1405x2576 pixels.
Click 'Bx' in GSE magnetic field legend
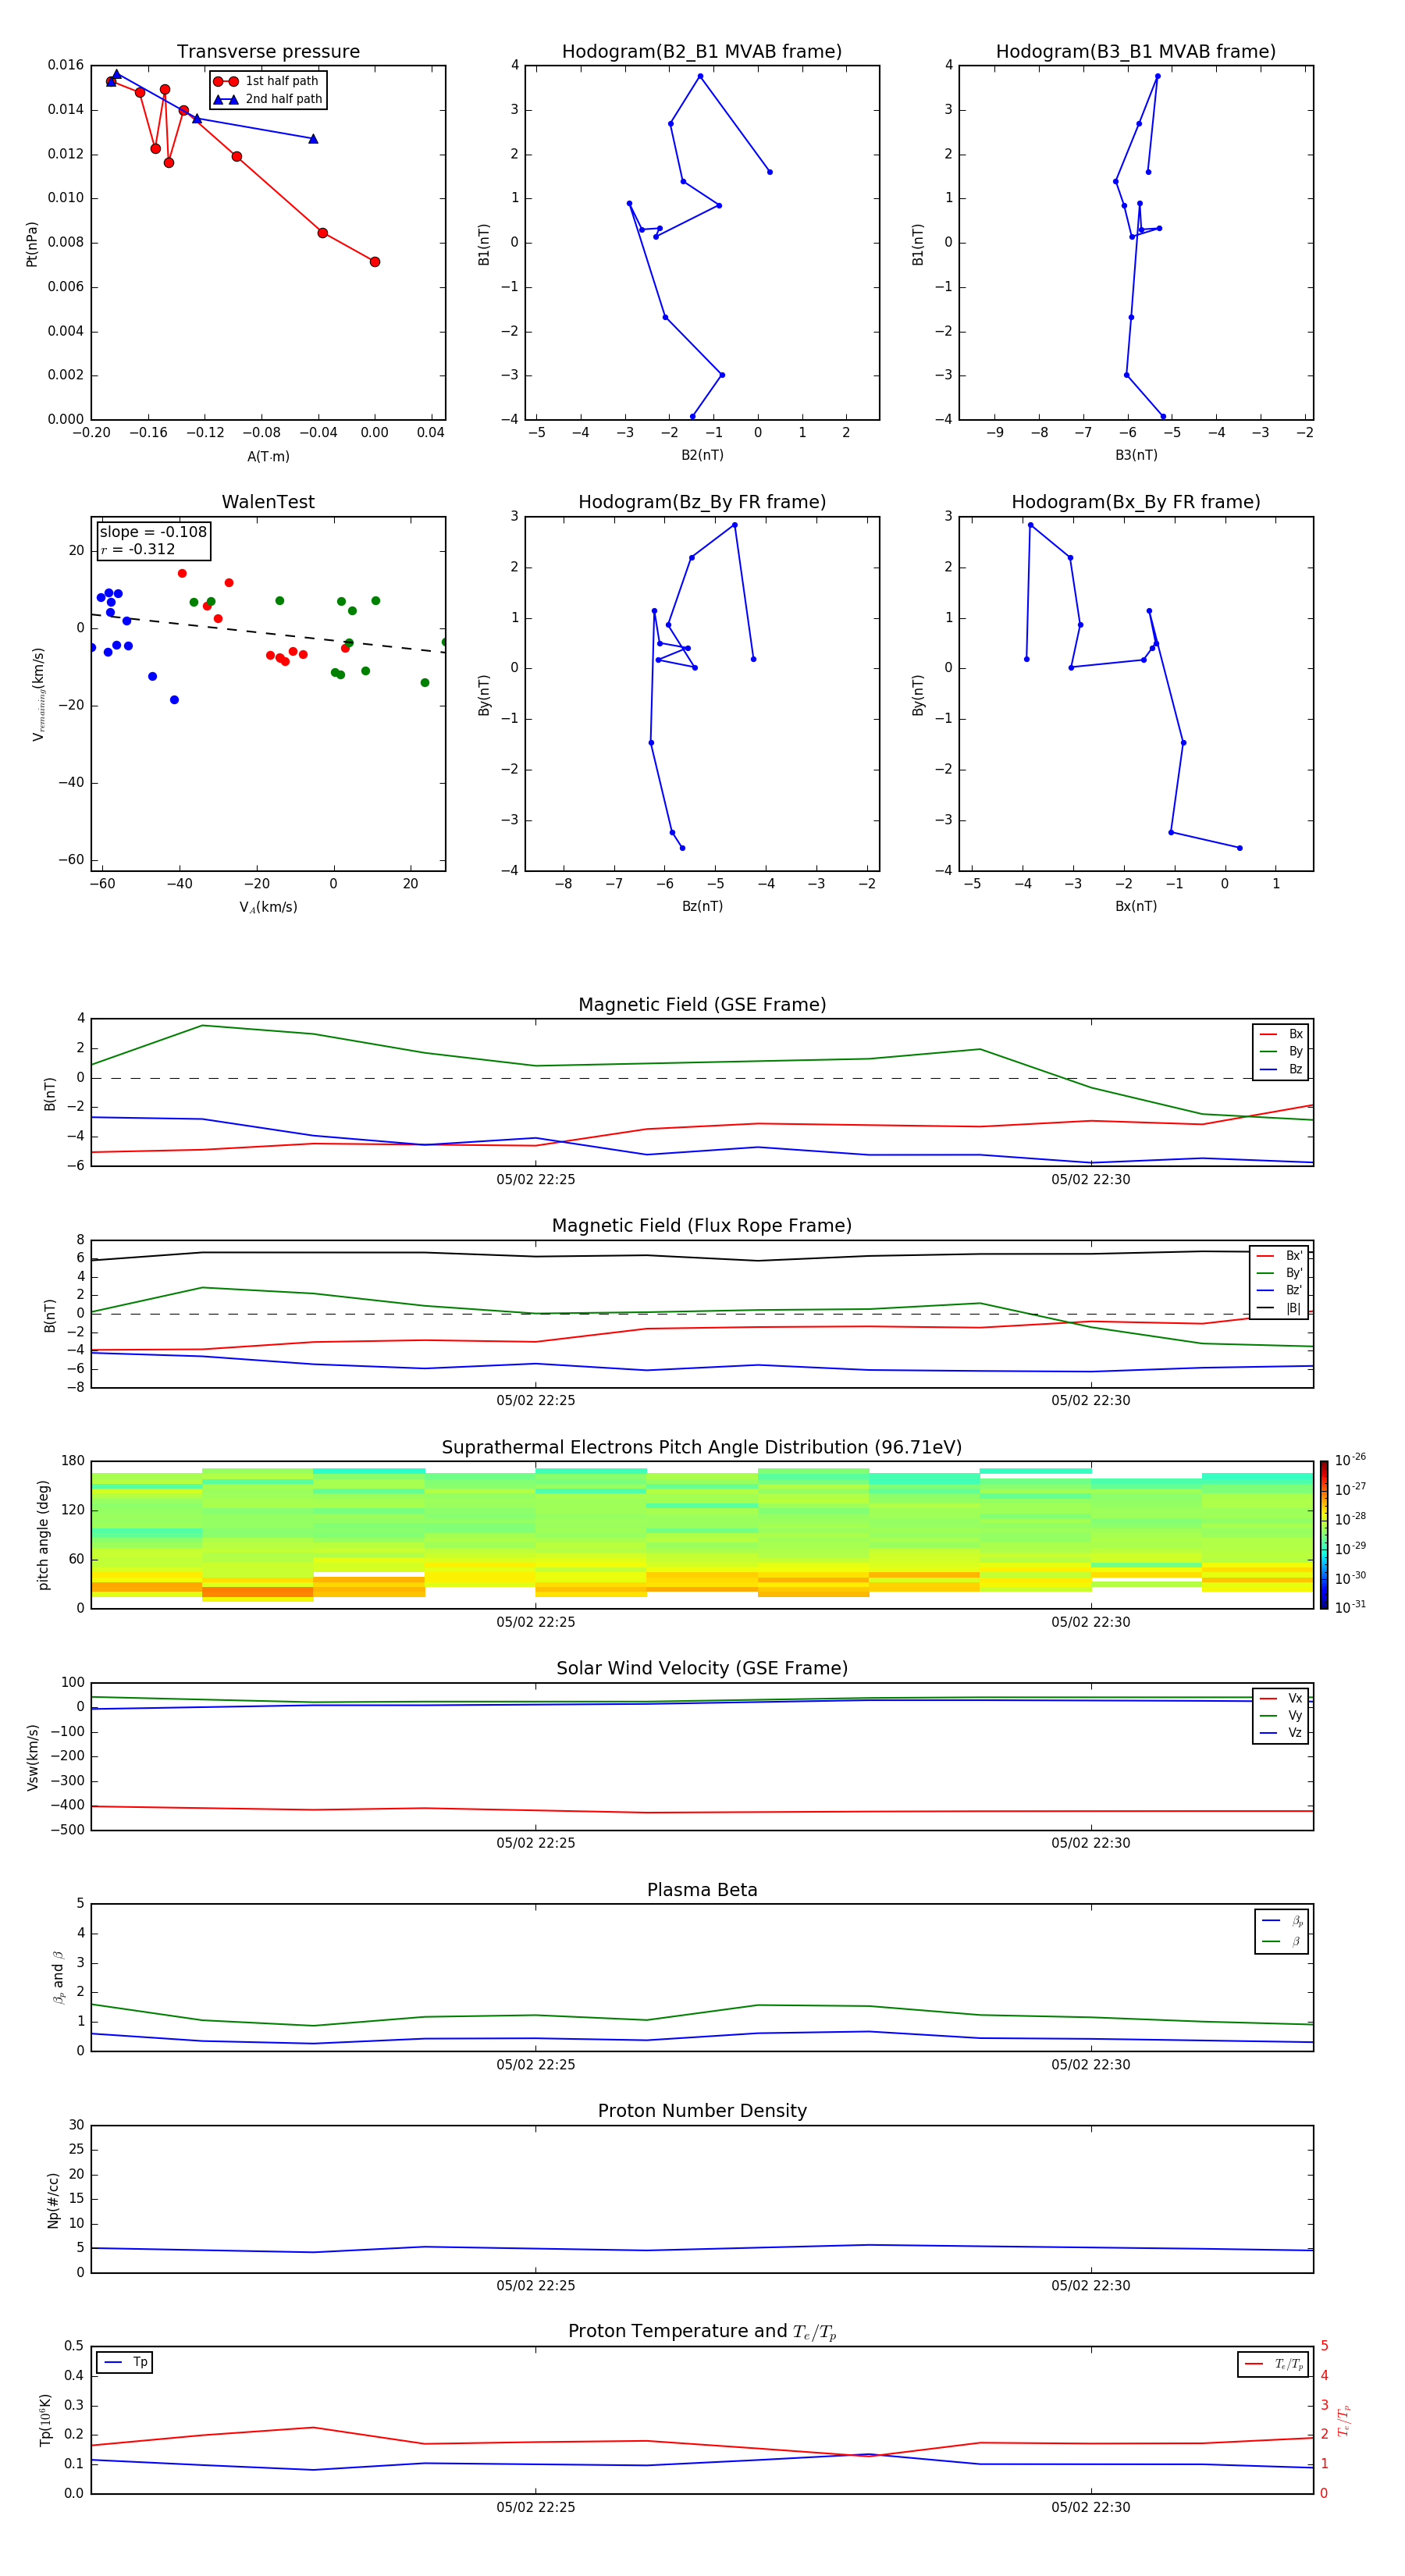(x=1295, y=1035)
